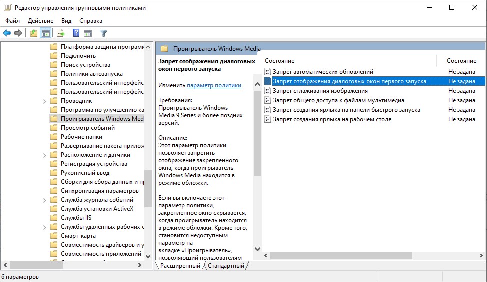
Task: Open Help via blue question mark icon
Action: click(x=76, y=33)
